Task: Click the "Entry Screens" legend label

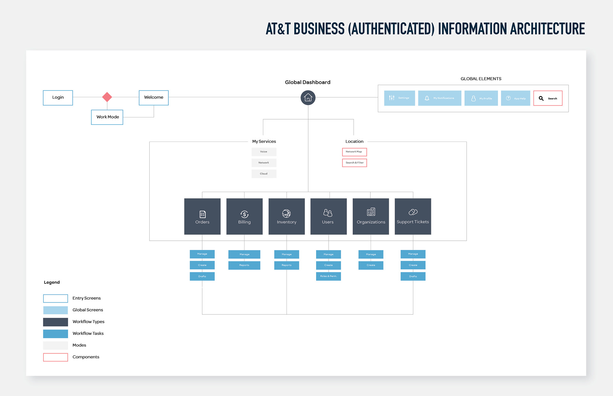Action: point(87,298)
